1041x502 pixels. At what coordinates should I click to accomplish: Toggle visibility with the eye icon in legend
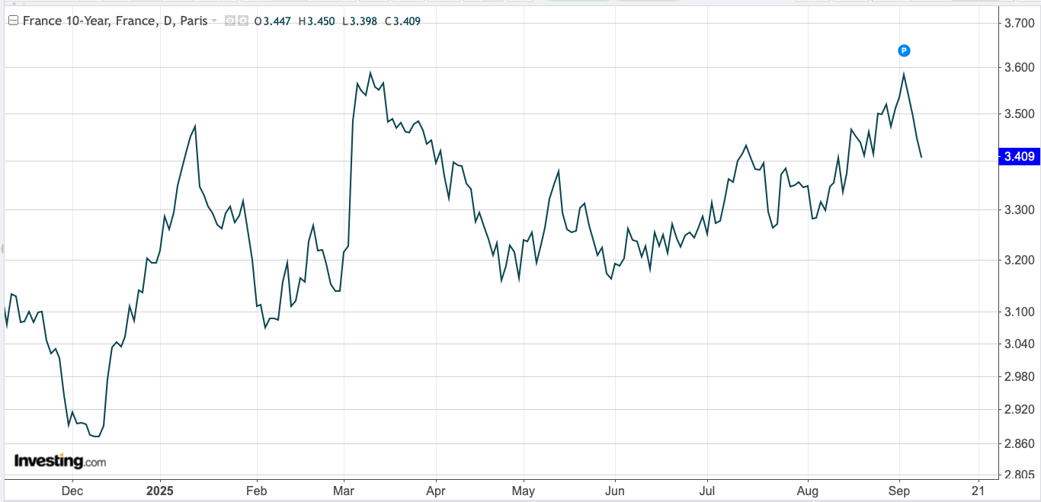pos(229,21)
